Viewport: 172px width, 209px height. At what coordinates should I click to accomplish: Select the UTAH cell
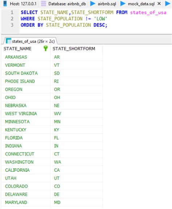(26, 178)
